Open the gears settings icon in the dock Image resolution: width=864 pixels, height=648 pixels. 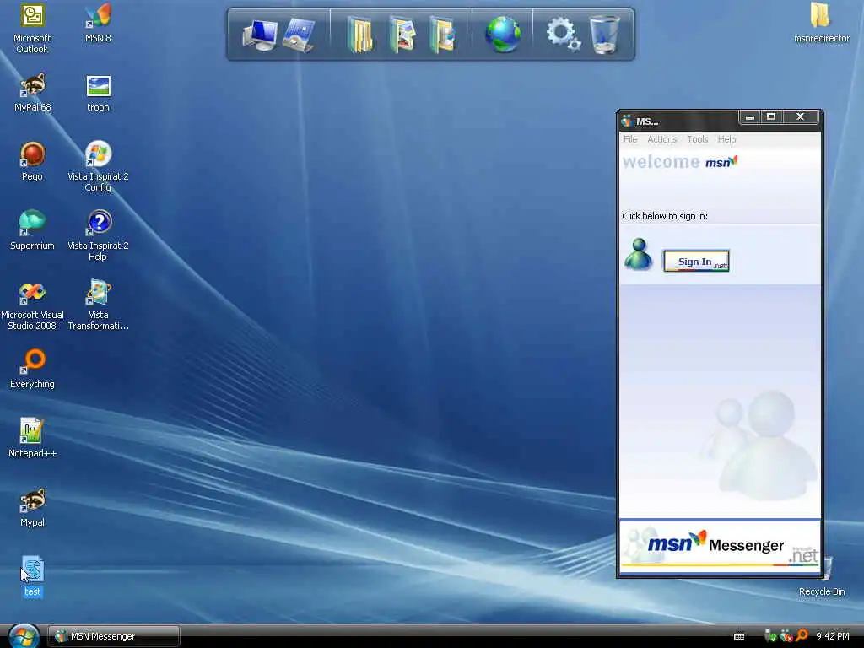click(563, 34)
